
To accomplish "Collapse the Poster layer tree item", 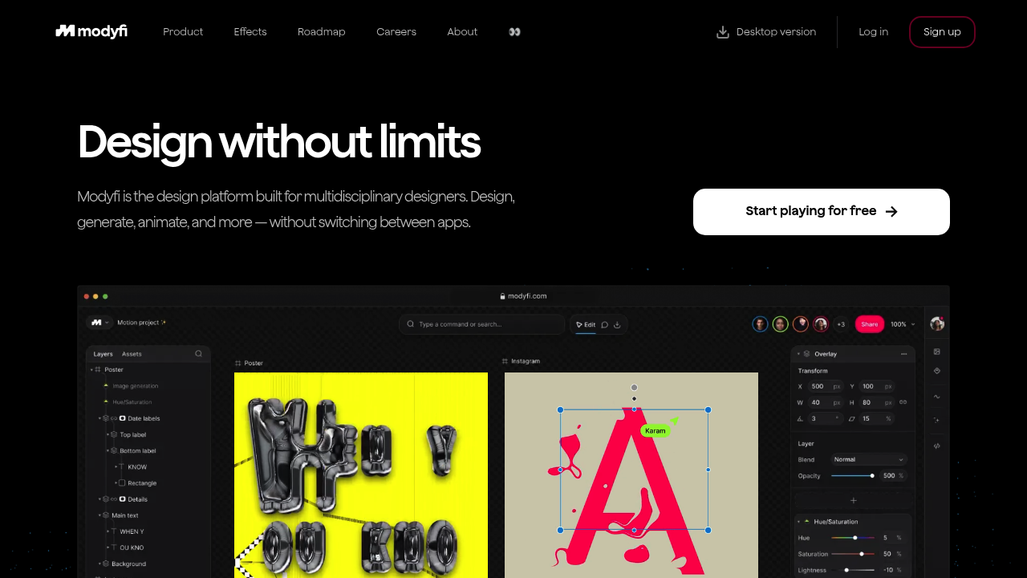I will tap(91, 370).
